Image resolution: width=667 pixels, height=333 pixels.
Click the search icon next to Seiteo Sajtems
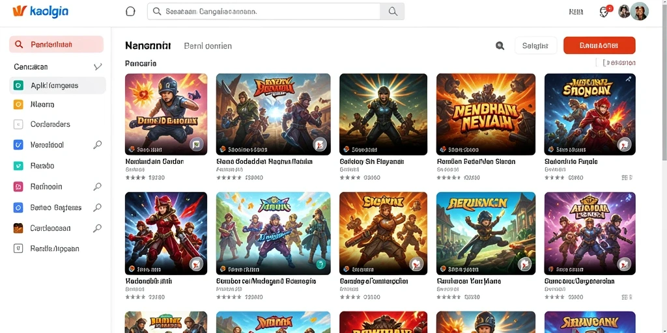pyautogui.click(x=98, y=207)
